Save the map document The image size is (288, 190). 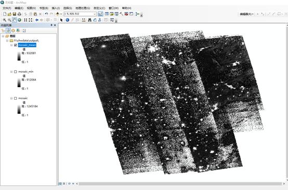click(x=15, y=14)
